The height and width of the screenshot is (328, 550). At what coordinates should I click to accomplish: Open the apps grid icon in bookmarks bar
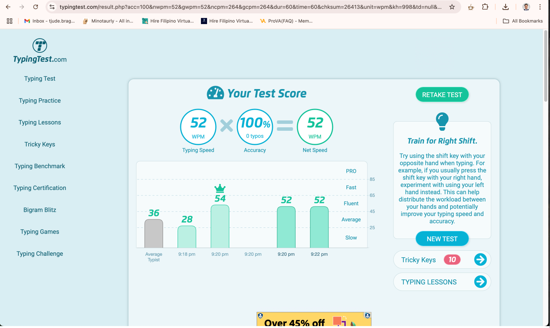[x=10, y=21]
